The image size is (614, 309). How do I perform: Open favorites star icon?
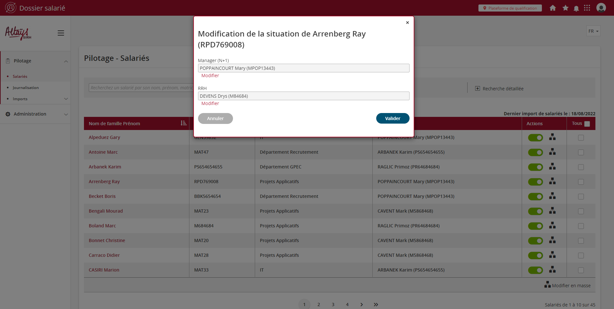pyautogui.click(x=565, y=8)
